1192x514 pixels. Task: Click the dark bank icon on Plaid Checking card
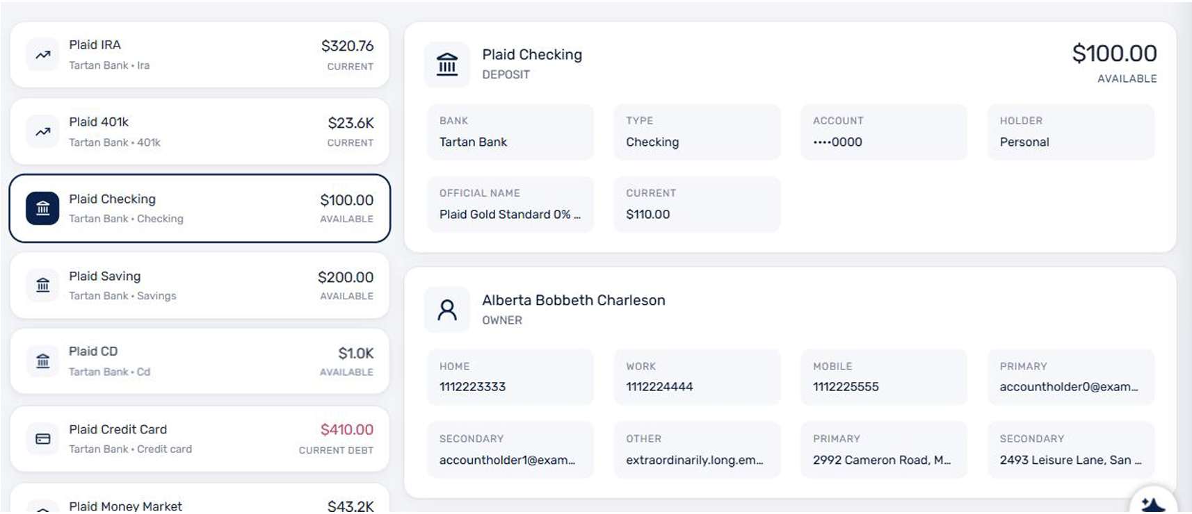click(43, 208)
